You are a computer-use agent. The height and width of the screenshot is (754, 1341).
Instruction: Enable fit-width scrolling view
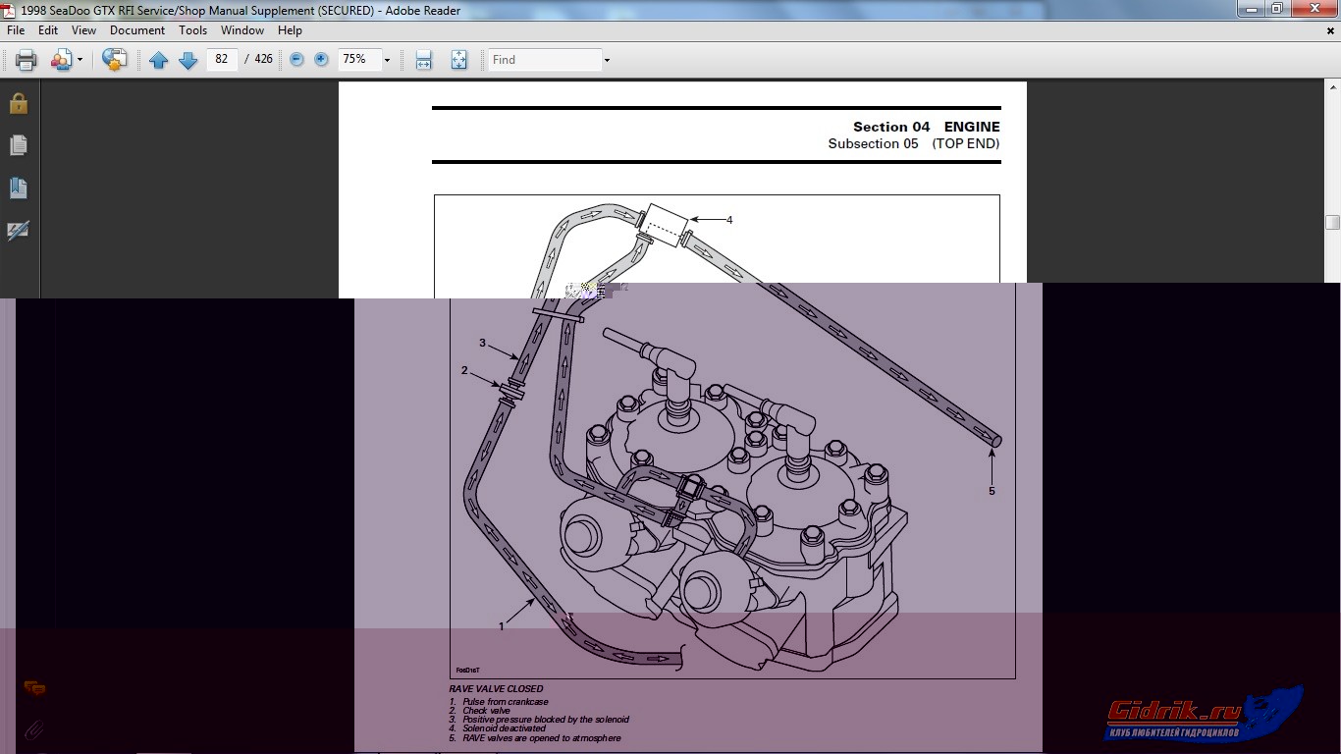(423, 60)
